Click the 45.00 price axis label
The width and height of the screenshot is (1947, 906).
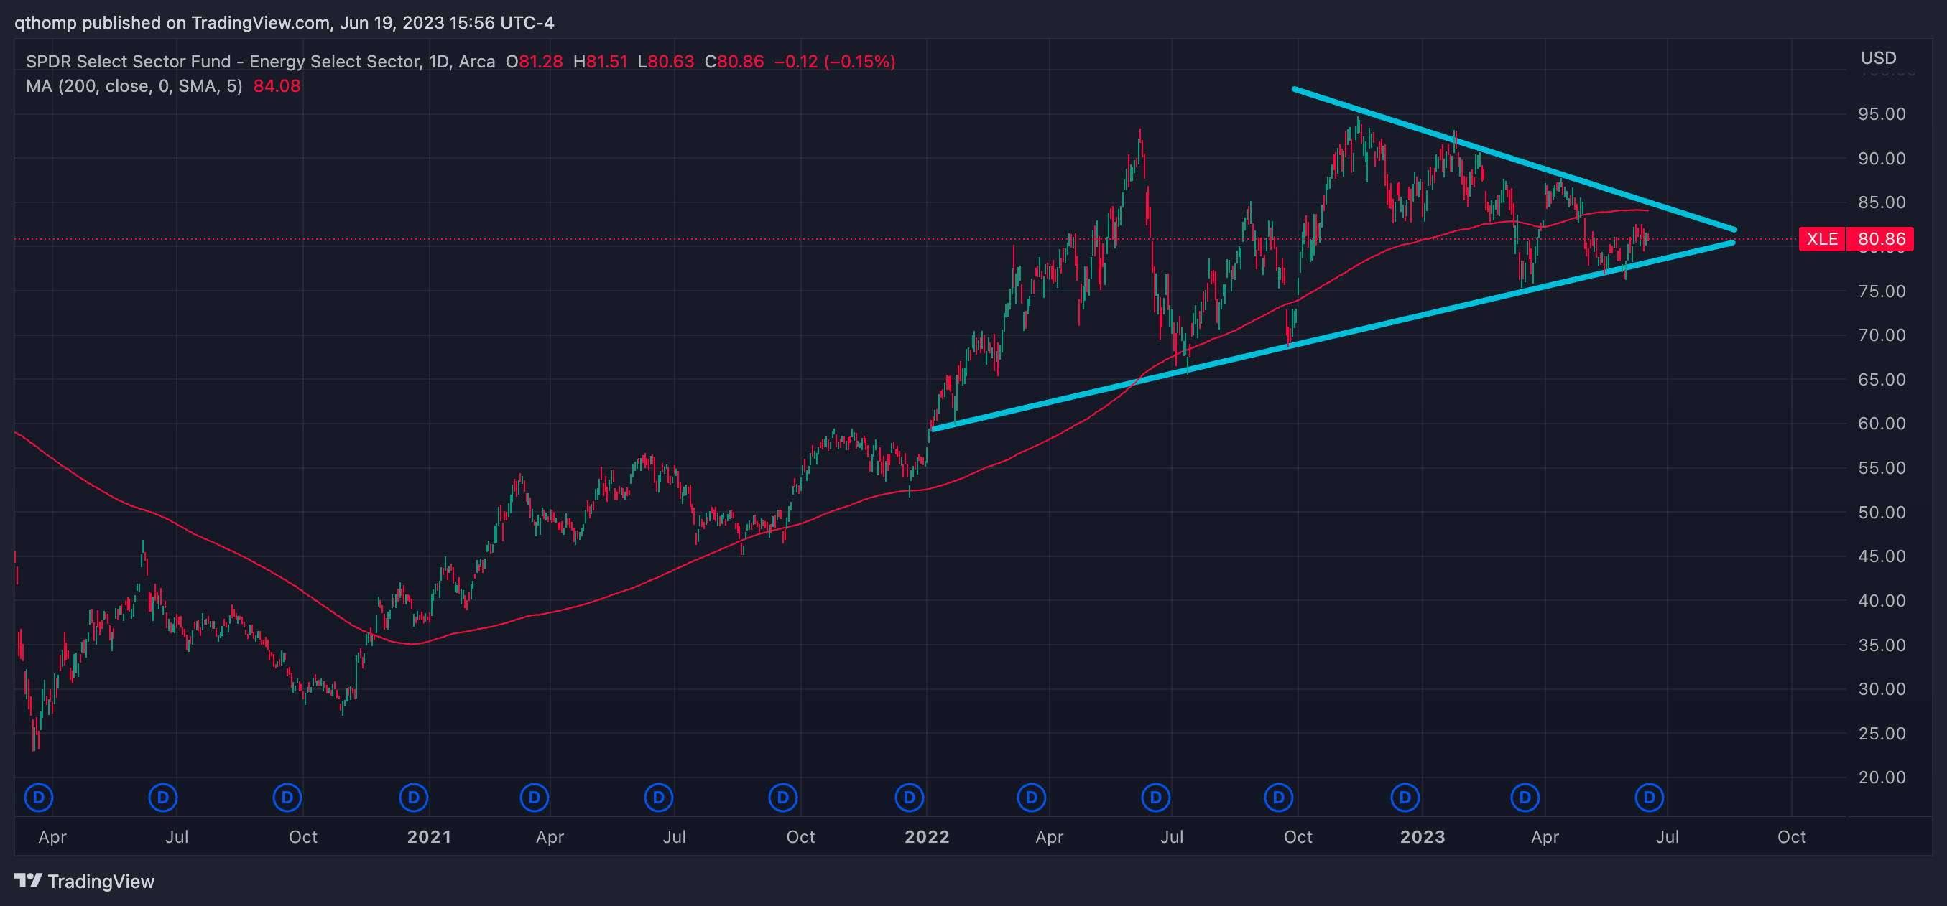click(x=1882, y=556)
